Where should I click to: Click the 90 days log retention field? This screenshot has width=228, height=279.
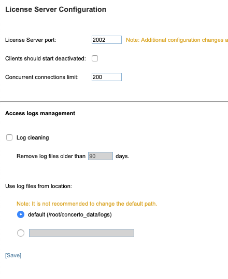click(101, 156)
